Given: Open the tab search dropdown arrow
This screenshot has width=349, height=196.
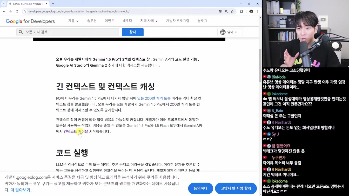Looking at the screenshot, I should coord(4,4).
